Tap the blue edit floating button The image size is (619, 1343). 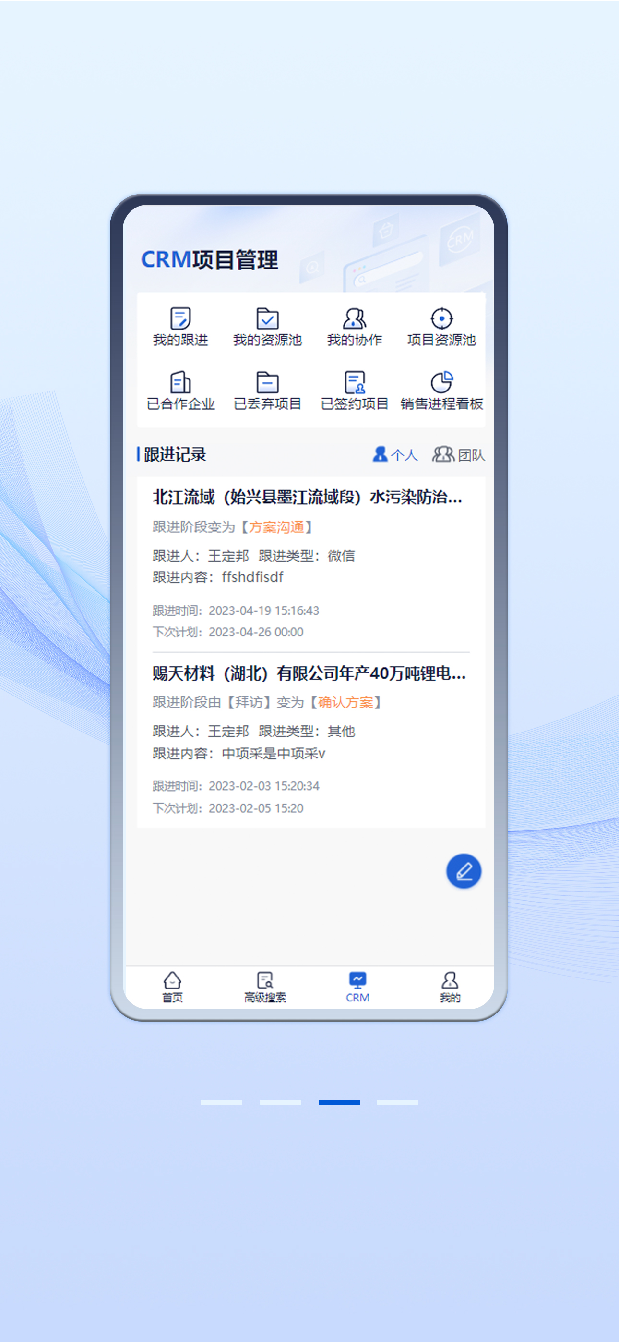point(463,871)
